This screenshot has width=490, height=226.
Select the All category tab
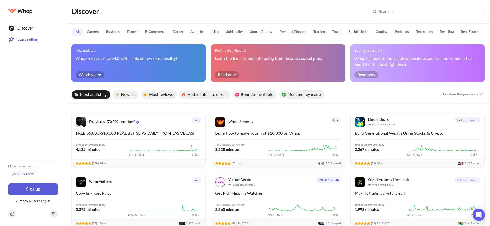tap(78, 32)
